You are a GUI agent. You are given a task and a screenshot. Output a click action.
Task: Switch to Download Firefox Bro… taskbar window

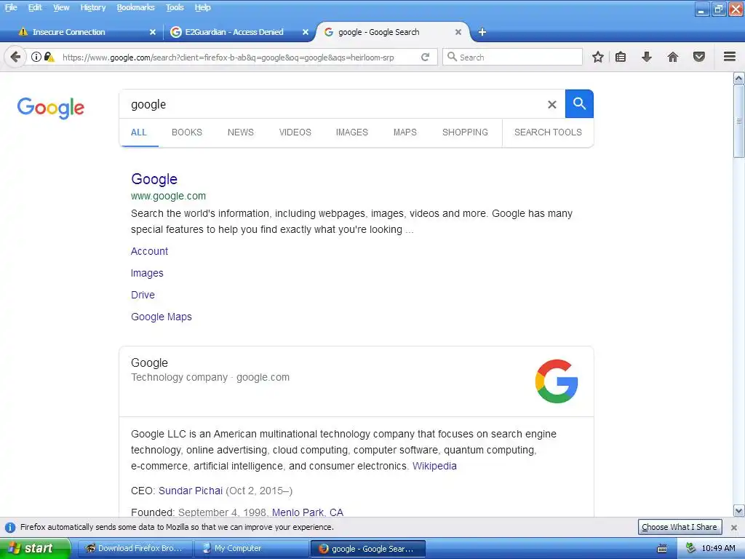(x=135, y=549)
